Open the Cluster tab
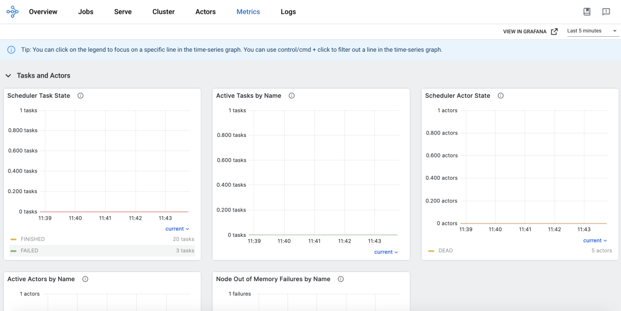The image size is (621, 311). click(163, 12)
